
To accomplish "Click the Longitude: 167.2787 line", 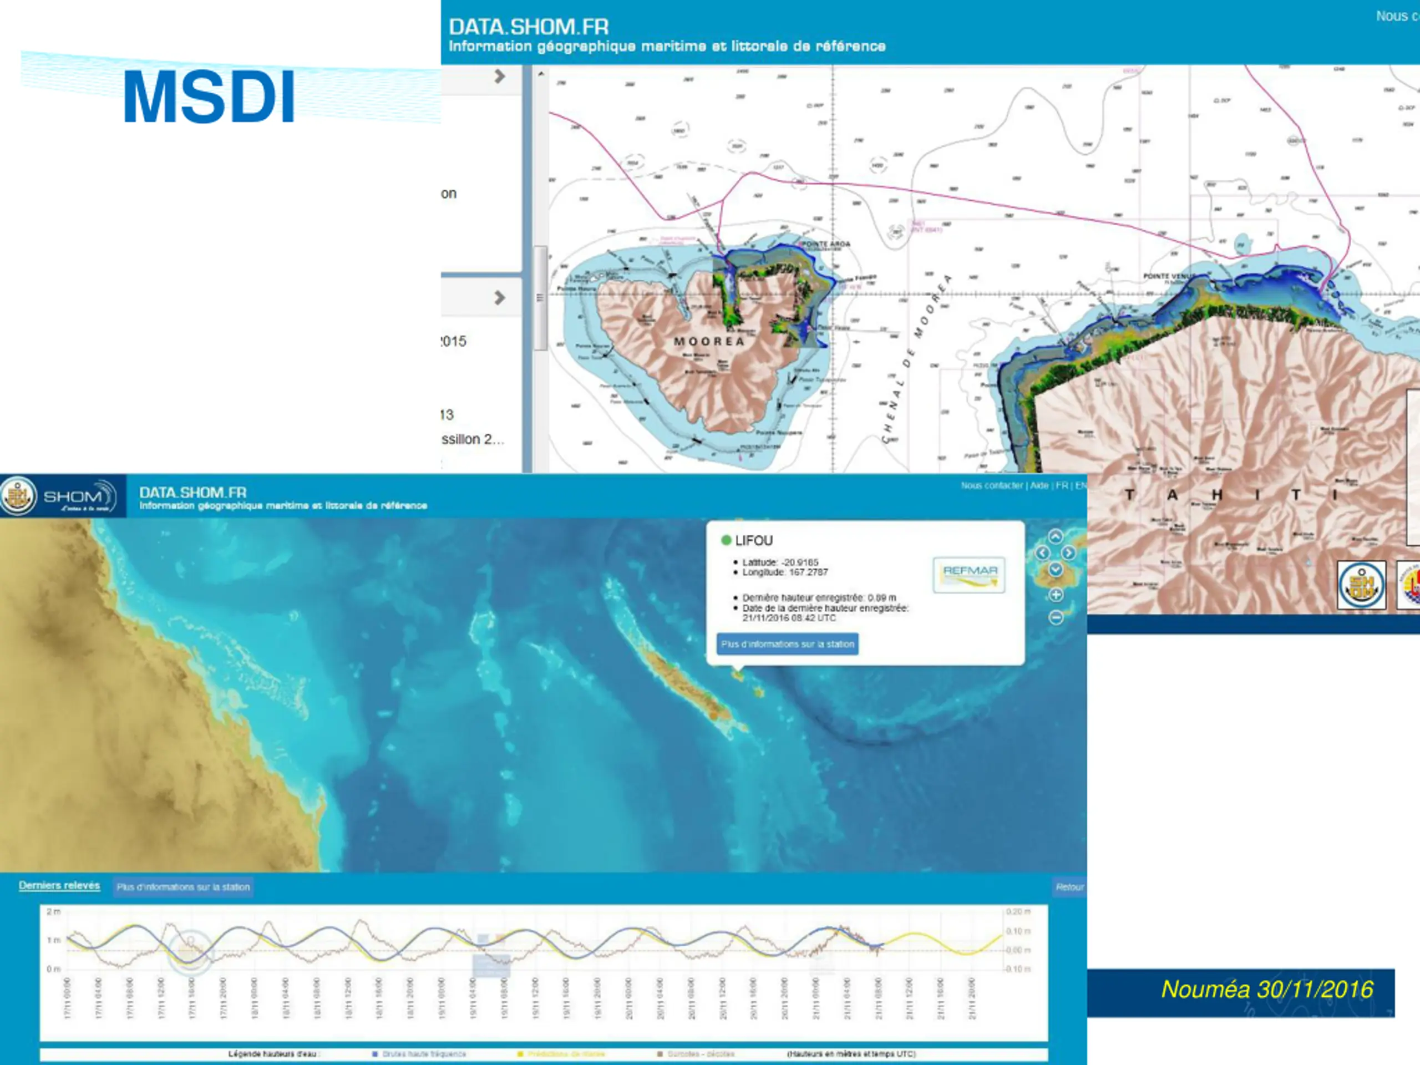I will tap(785, 572).
